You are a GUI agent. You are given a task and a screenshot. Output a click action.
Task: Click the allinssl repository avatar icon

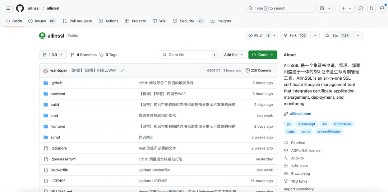point(42,36)
